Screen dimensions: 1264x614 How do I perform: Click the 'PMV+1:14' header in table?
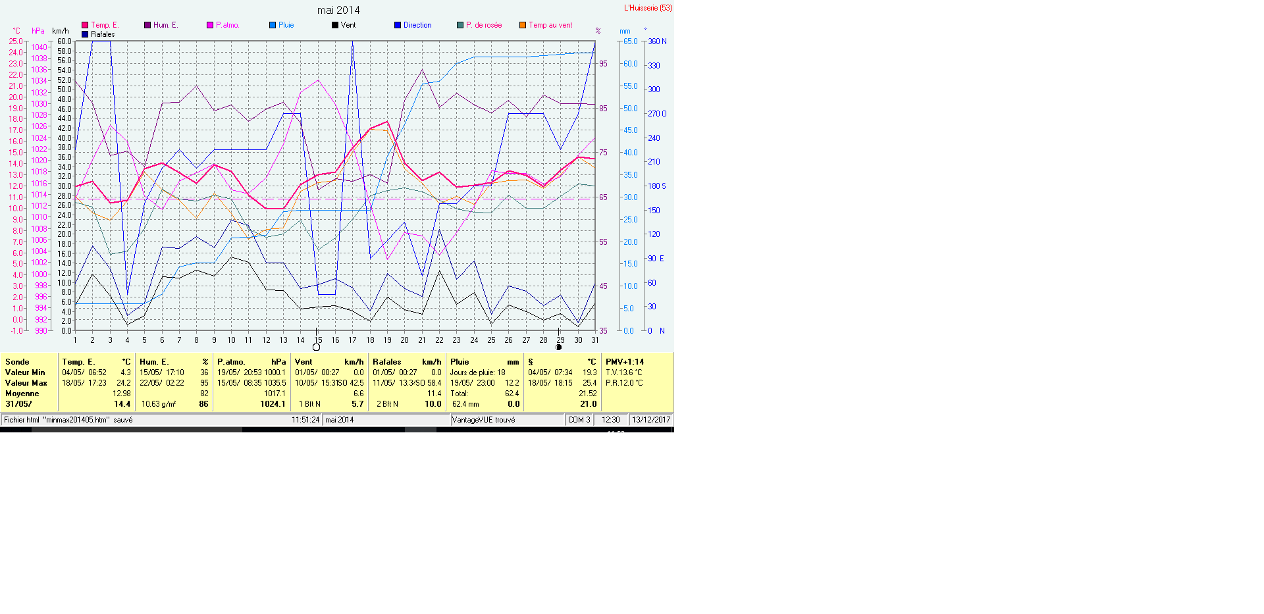click(x=625, y=362)
